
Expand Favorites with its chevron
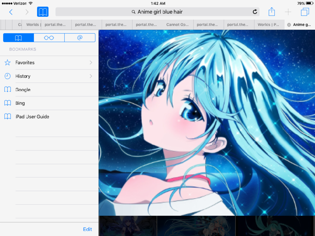(91, 63)
